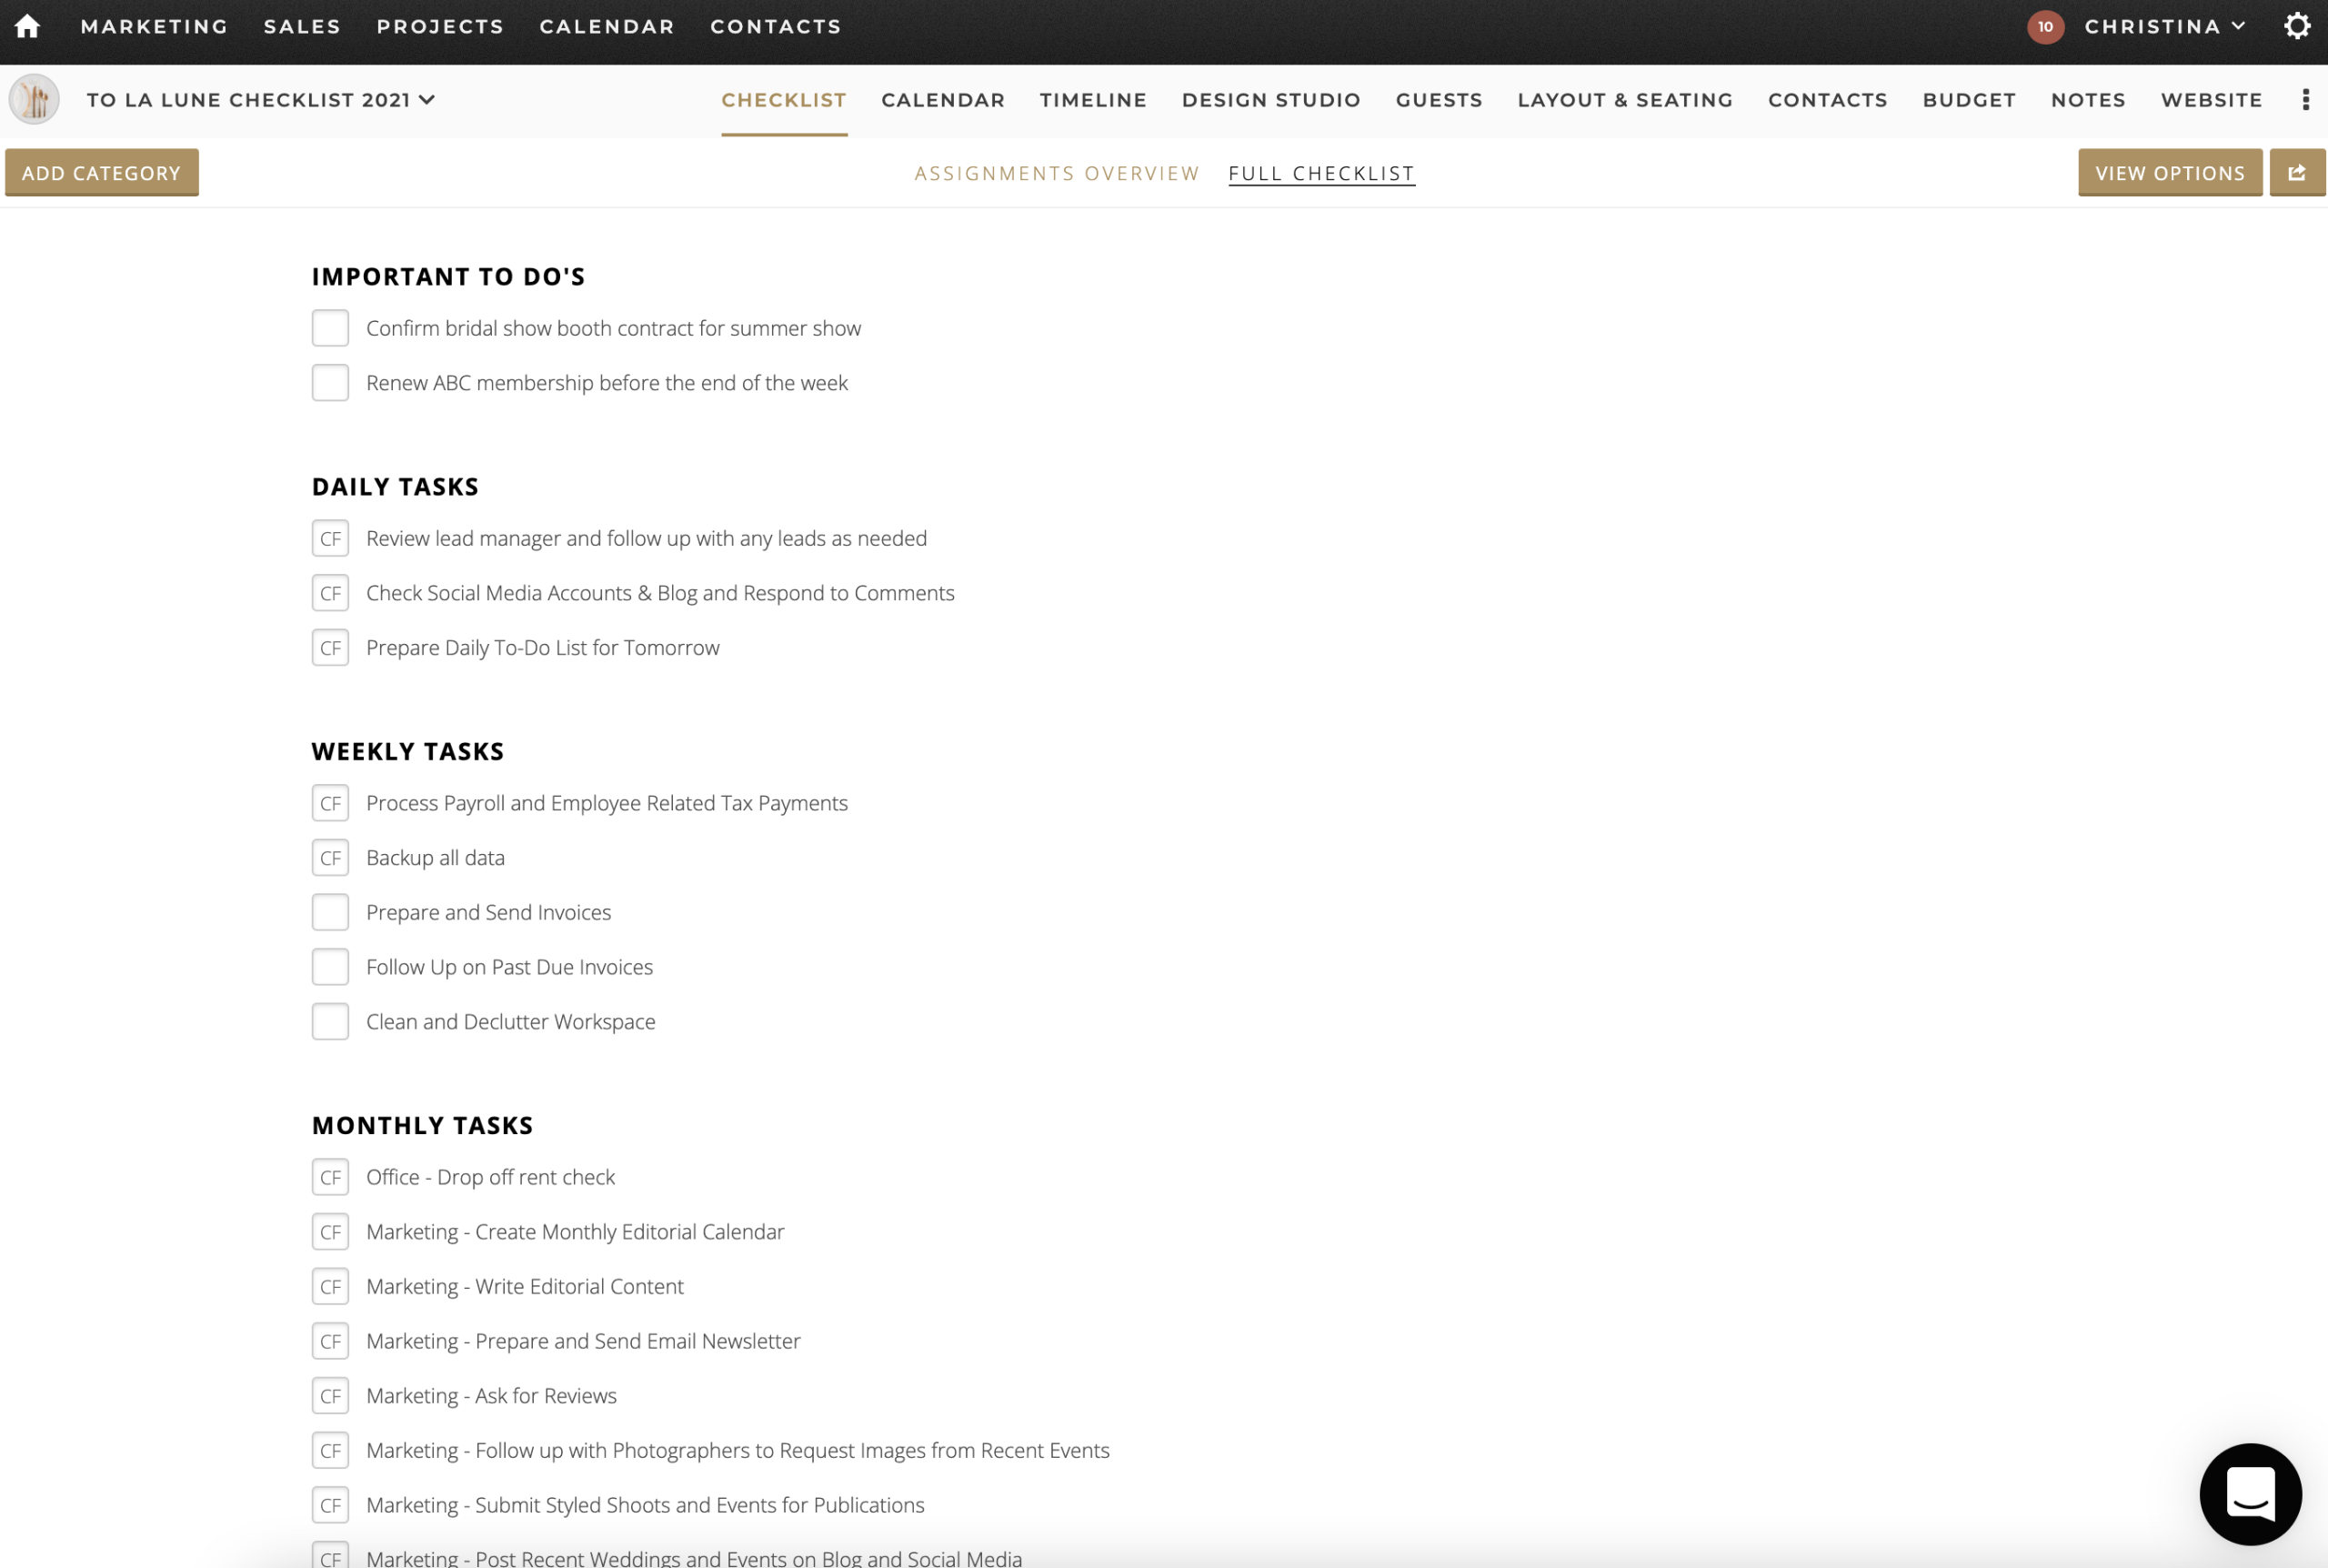2328x1568 pixels.
Task: Click the CF assignee badge on Backup all data
Action: pos(330,857)
